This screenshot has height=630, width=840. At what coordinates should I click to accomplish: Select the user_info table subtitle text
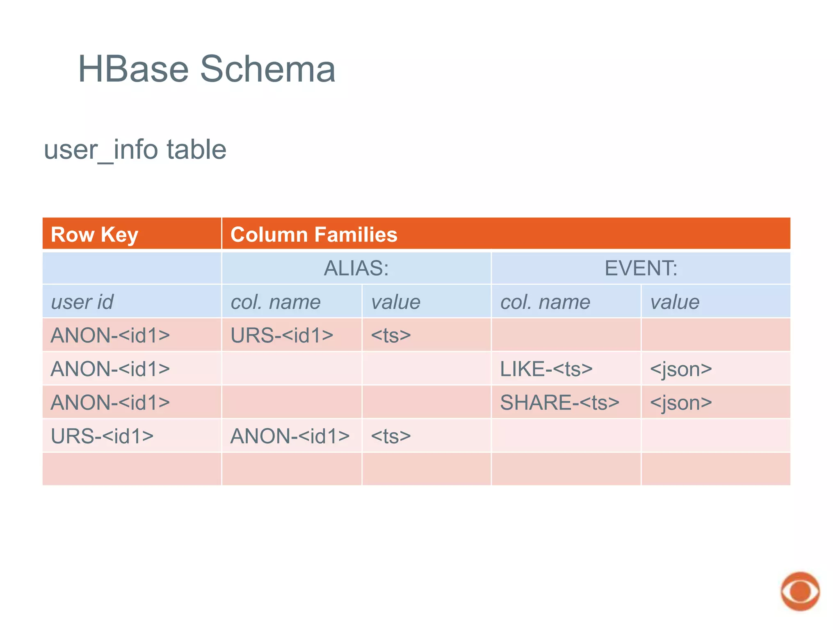pos(135,149)
